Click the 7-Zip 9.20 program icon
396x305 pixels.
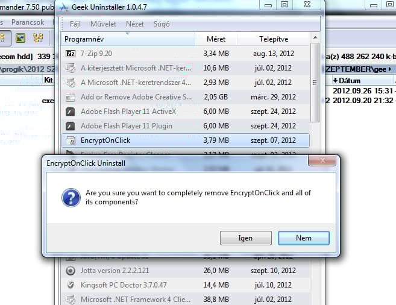click(x=70, y=54)
